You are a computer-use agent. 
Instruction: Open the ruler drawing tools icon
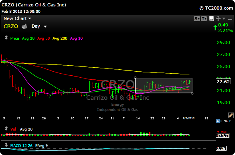click(231, 115)
